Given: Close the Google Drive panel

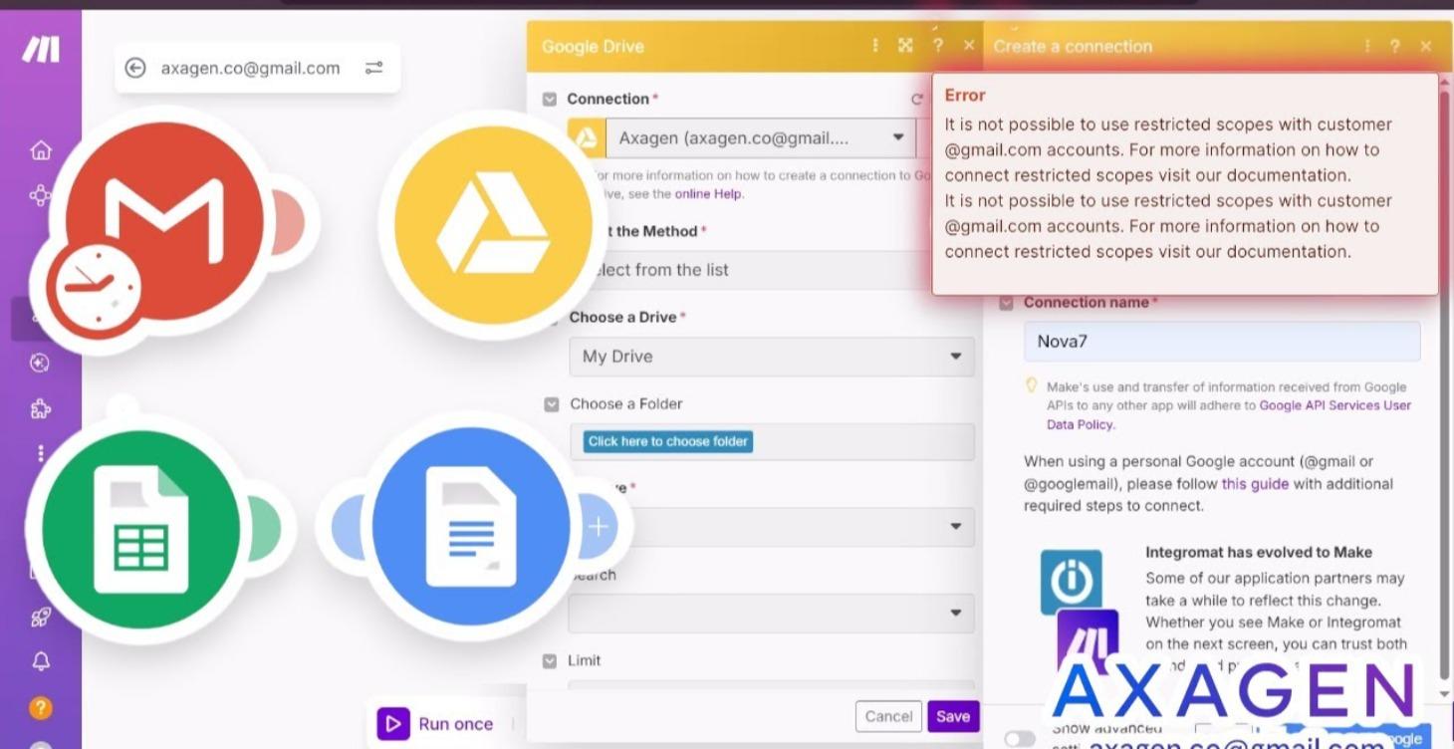Looking at the screenshot, I should [968, 46].
